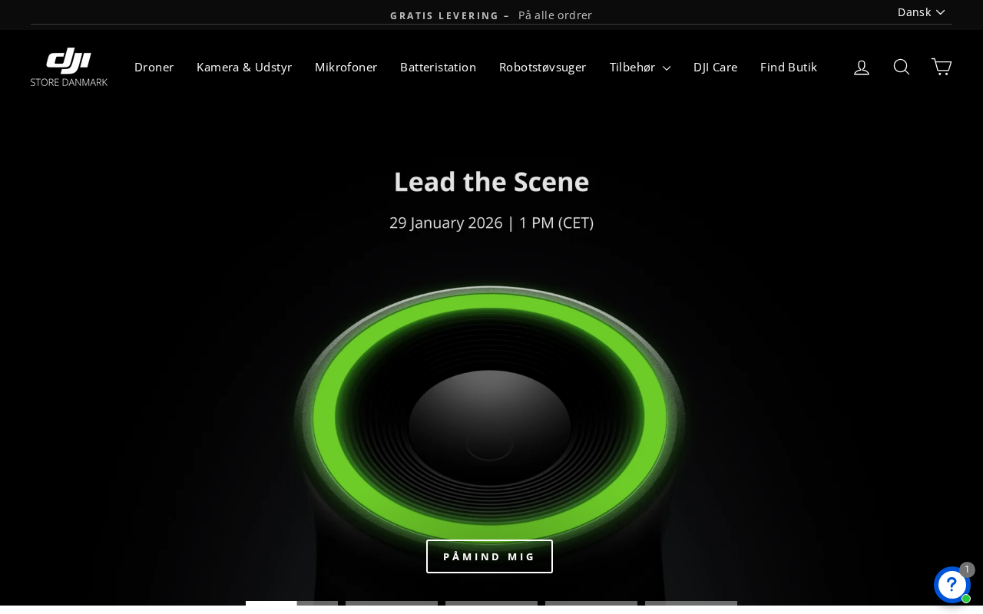
Task: Open Robotstøvsuger page
Action: (x=543, y=68)
